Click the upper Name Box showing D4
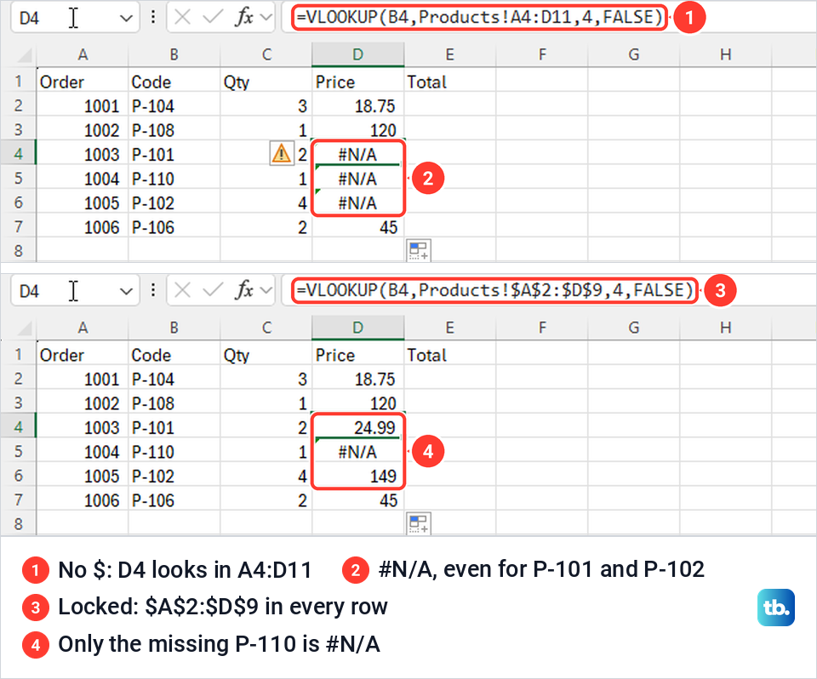Screen dimensions: 817x679 click(x=75, y=18)
